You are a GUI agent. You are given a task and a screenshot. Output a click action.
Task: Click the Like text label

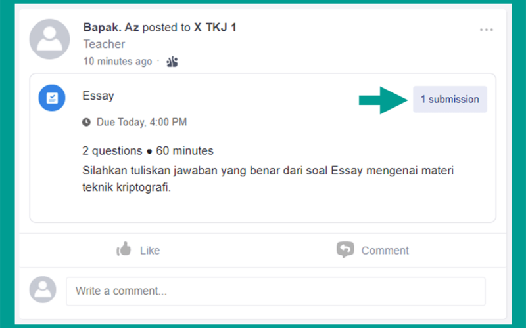pyautogui.click(x=150, y=251)
